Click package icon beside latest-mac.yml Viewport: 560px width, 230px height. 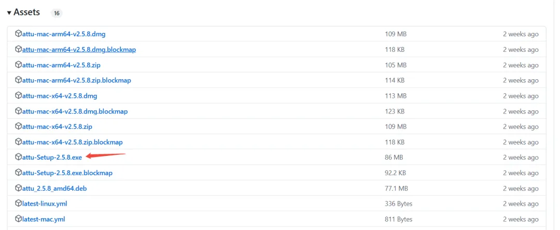(19, 219)
